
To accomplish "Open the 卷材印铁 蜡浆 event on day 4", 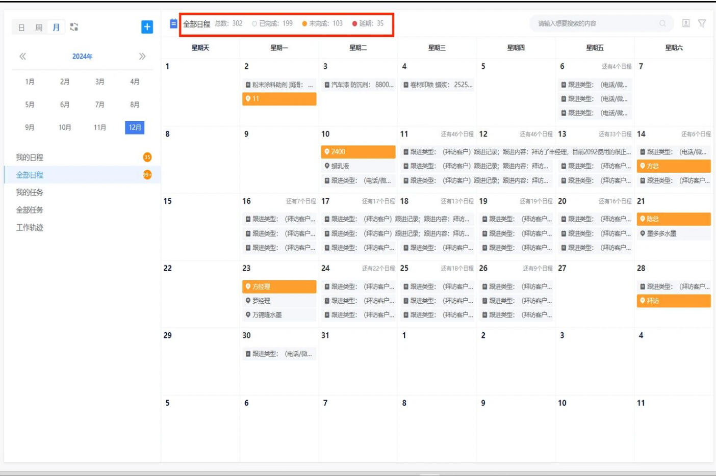I will [438, 85].
